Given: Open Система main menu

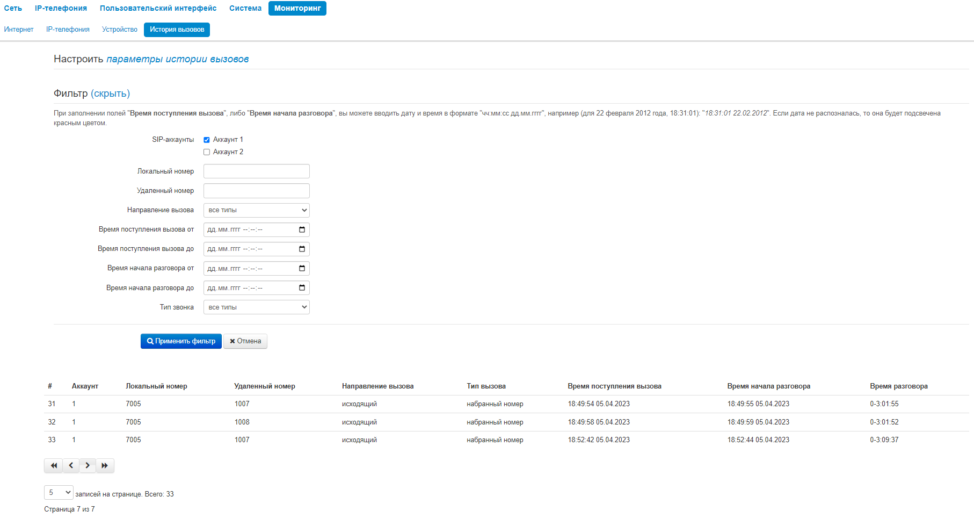Looking at the screenshot, I should [245, 8].
